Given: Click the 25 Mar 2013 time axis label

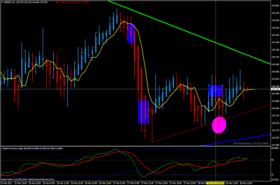Looking at the screenshot, I should click(6, 183).
